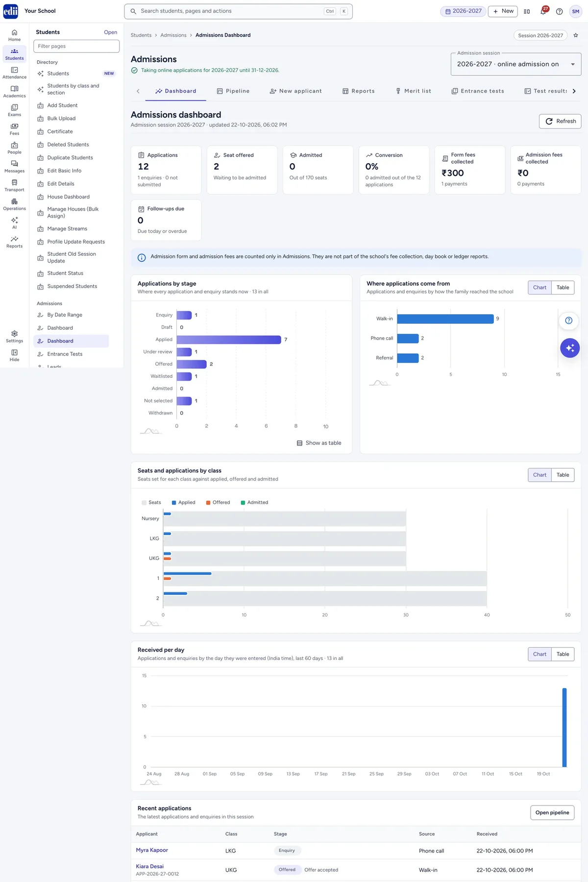
Task: Open the AI assistant rail icon
Action: coord(14,223)
